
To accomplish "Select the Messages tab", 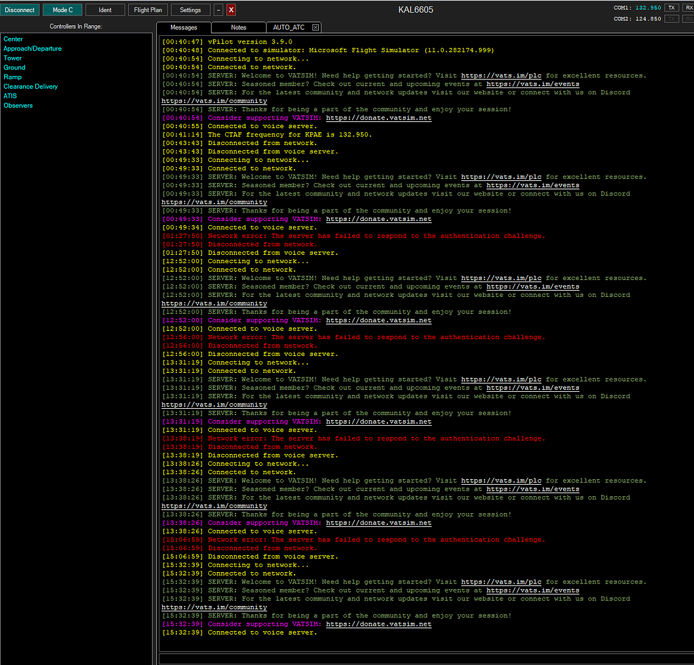I will coord(184,28).
